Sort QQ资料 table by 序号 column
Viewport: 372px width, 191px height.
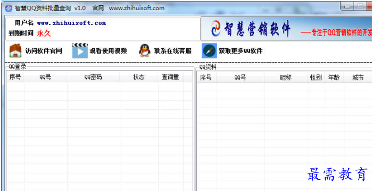[x=206, y=77]
